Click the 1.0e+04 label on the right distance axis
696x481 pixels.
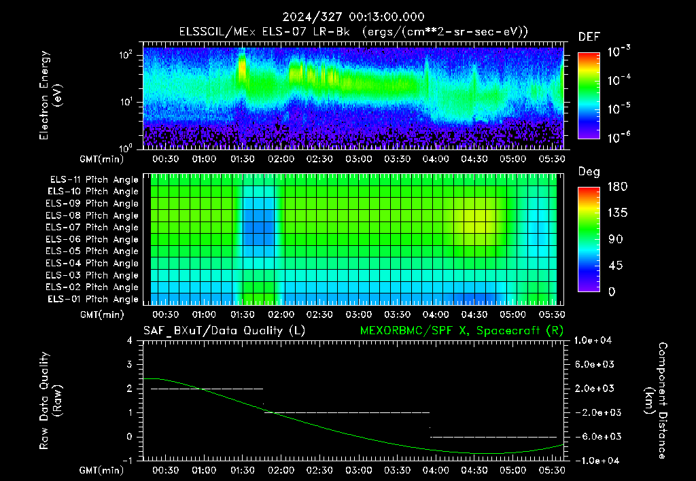coord(593,340)
